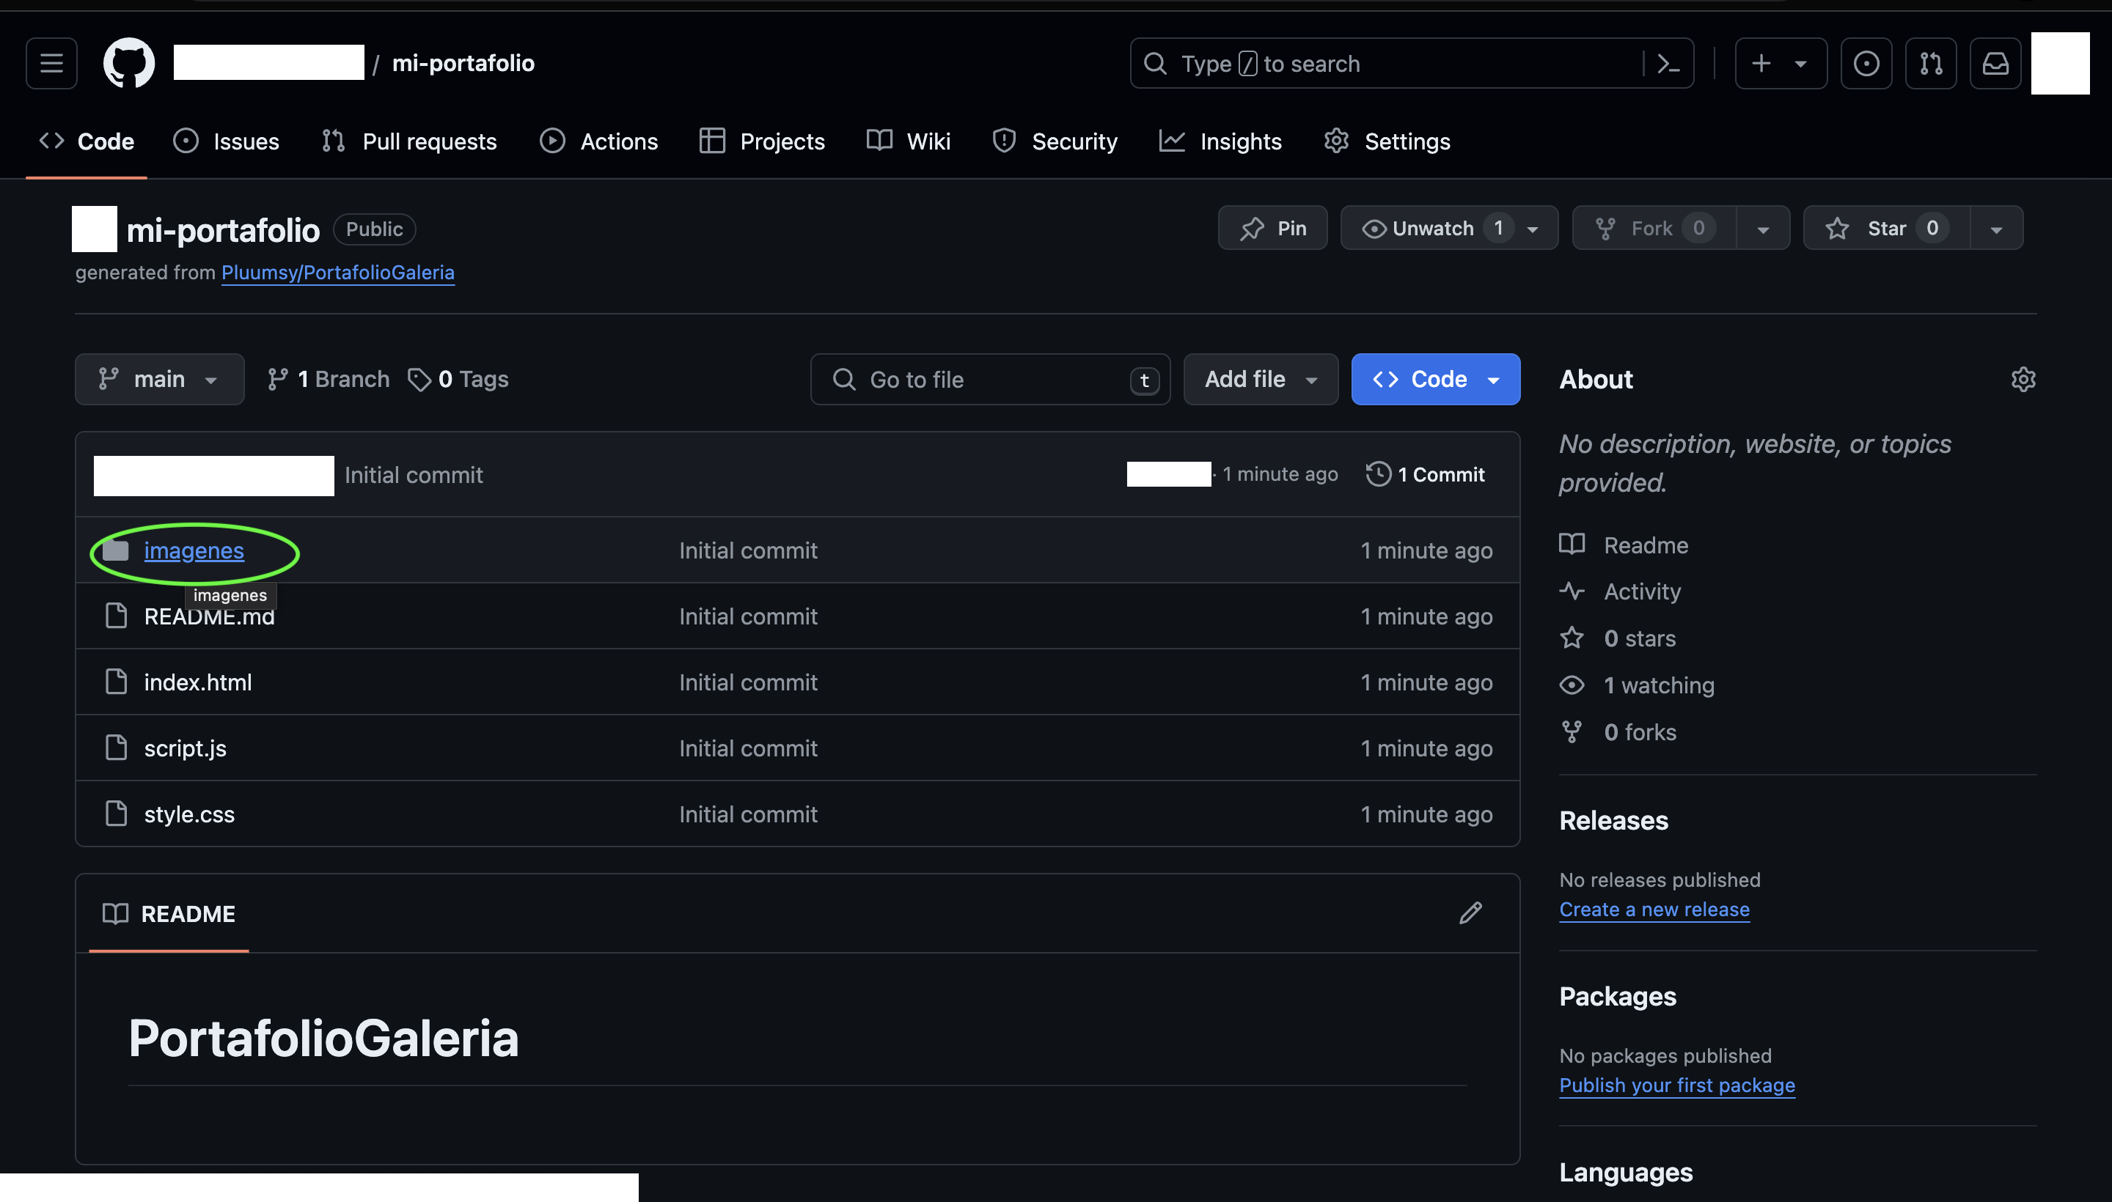Go to GitHub home via the Octocat logo
2112x1202 pixels.
[x=129, y=64]
